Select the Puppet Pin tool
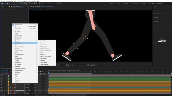Viewport: 172px width, 96px height. [42, 3]
